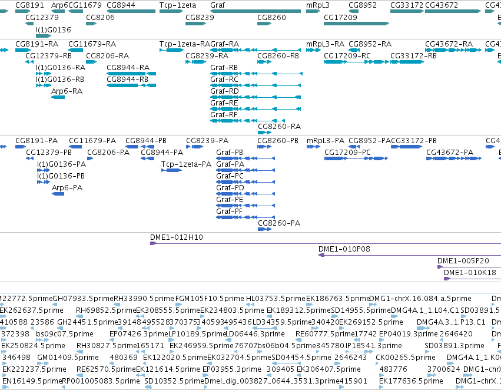Click the mRpL3-RA label
This screenshot has width=501, height=390.
pyautogui.click(x=325, y=44)
